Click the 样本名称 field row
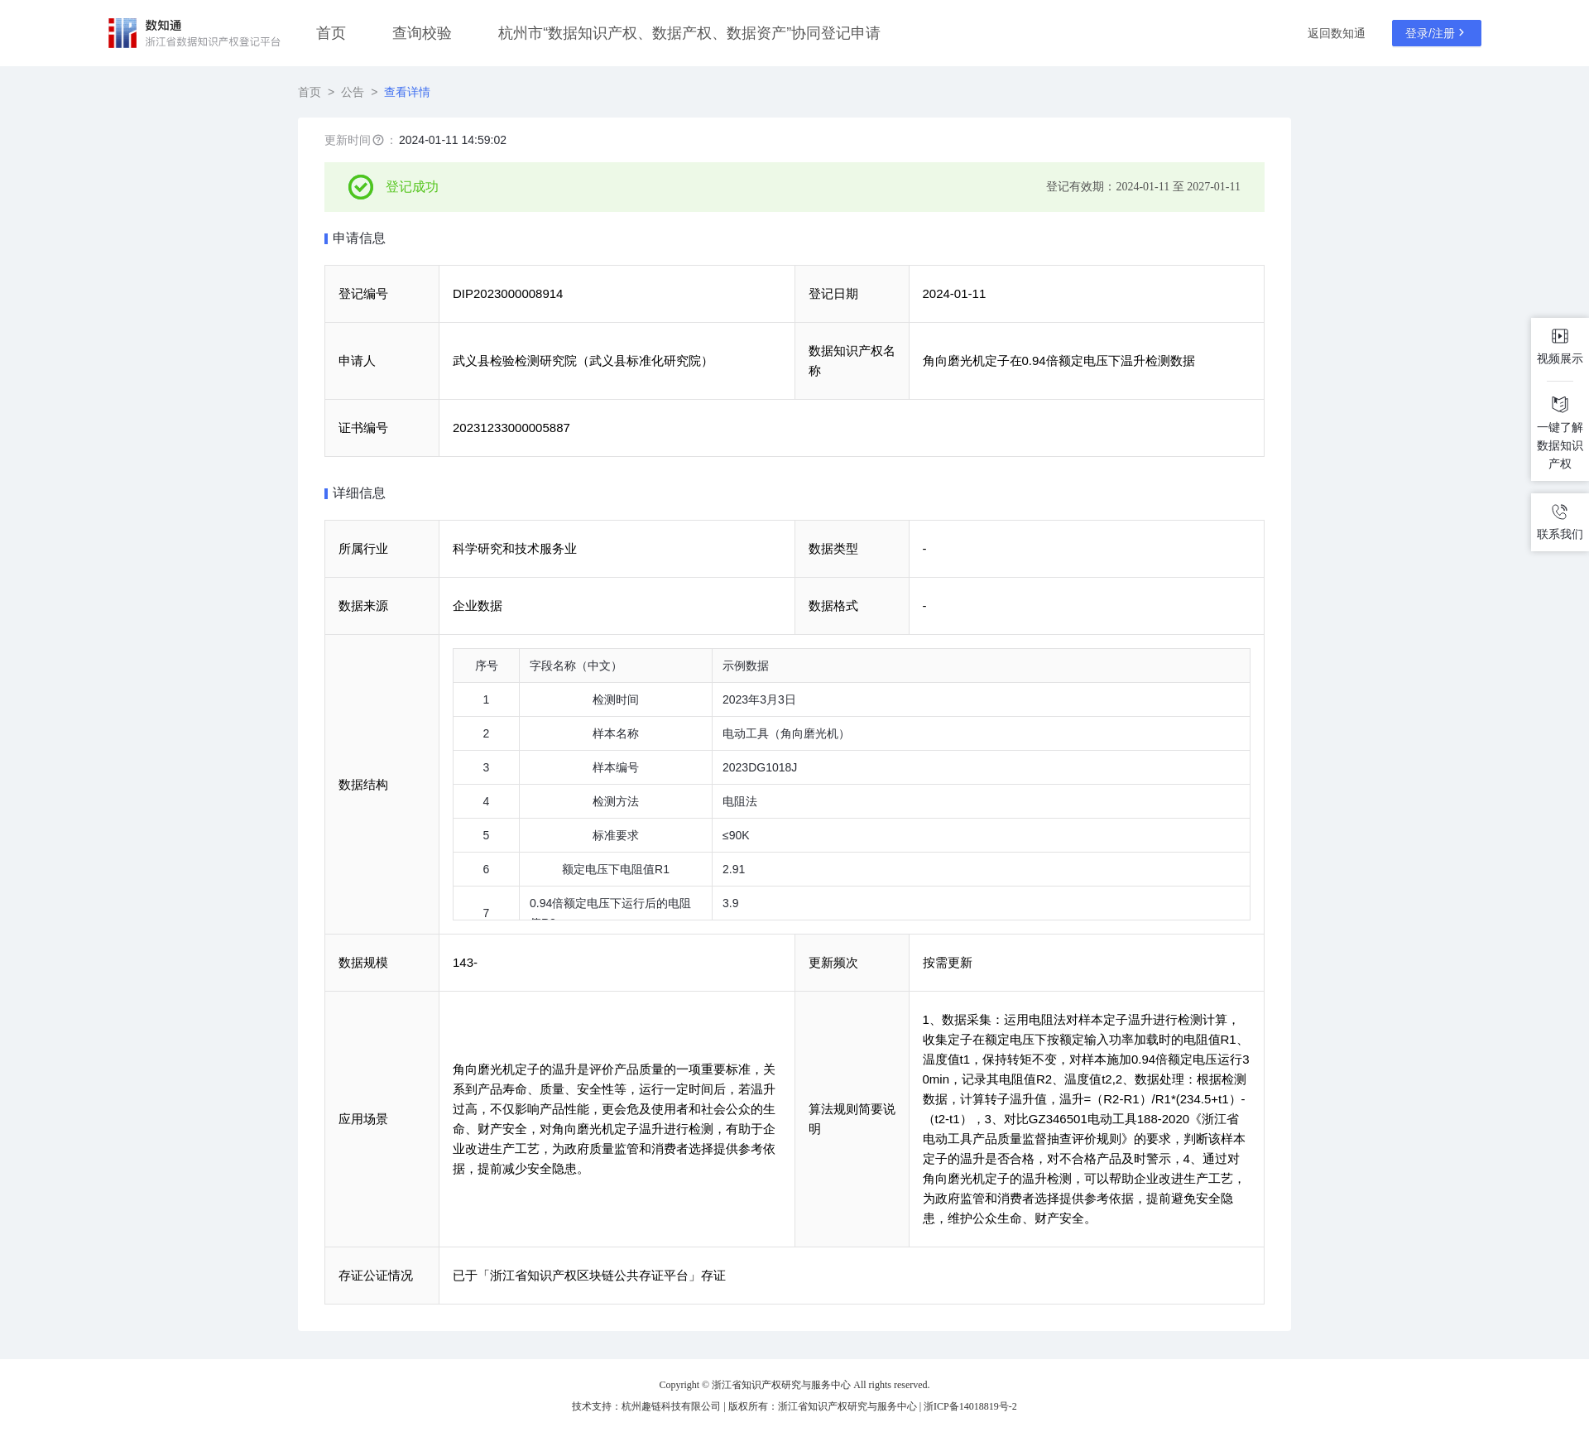1589x1432 pixels. 851,733
